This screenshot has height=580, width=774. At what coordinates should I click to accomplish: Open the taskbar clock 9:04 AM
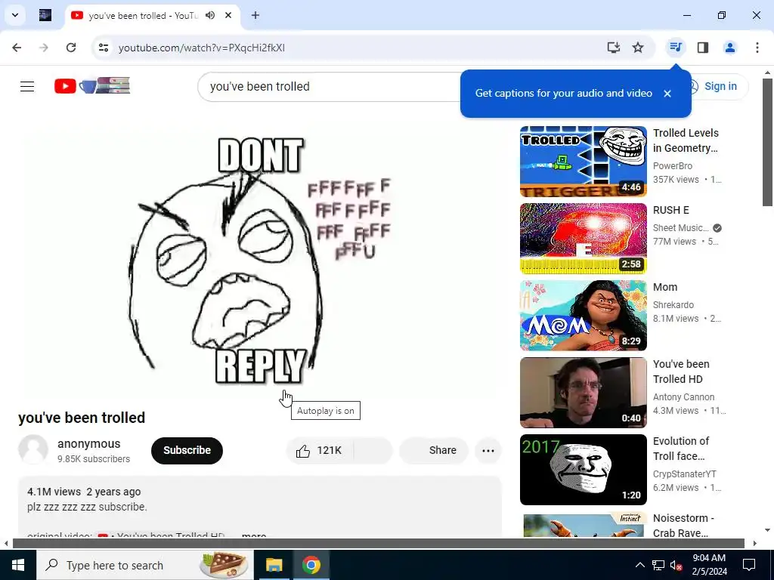(709, 565)
